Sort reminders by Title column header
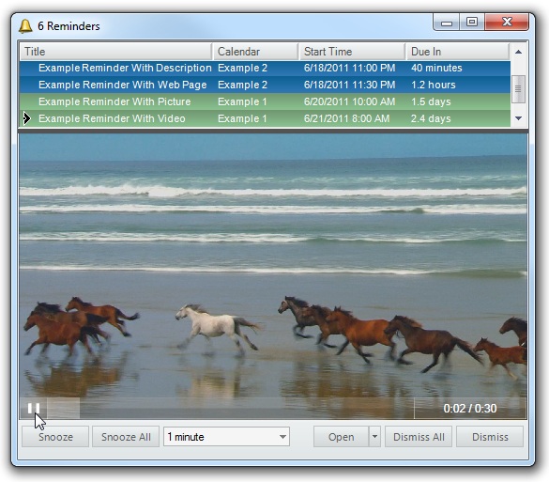The height and width of the screenshot is (482, 549). pos(115,52)
